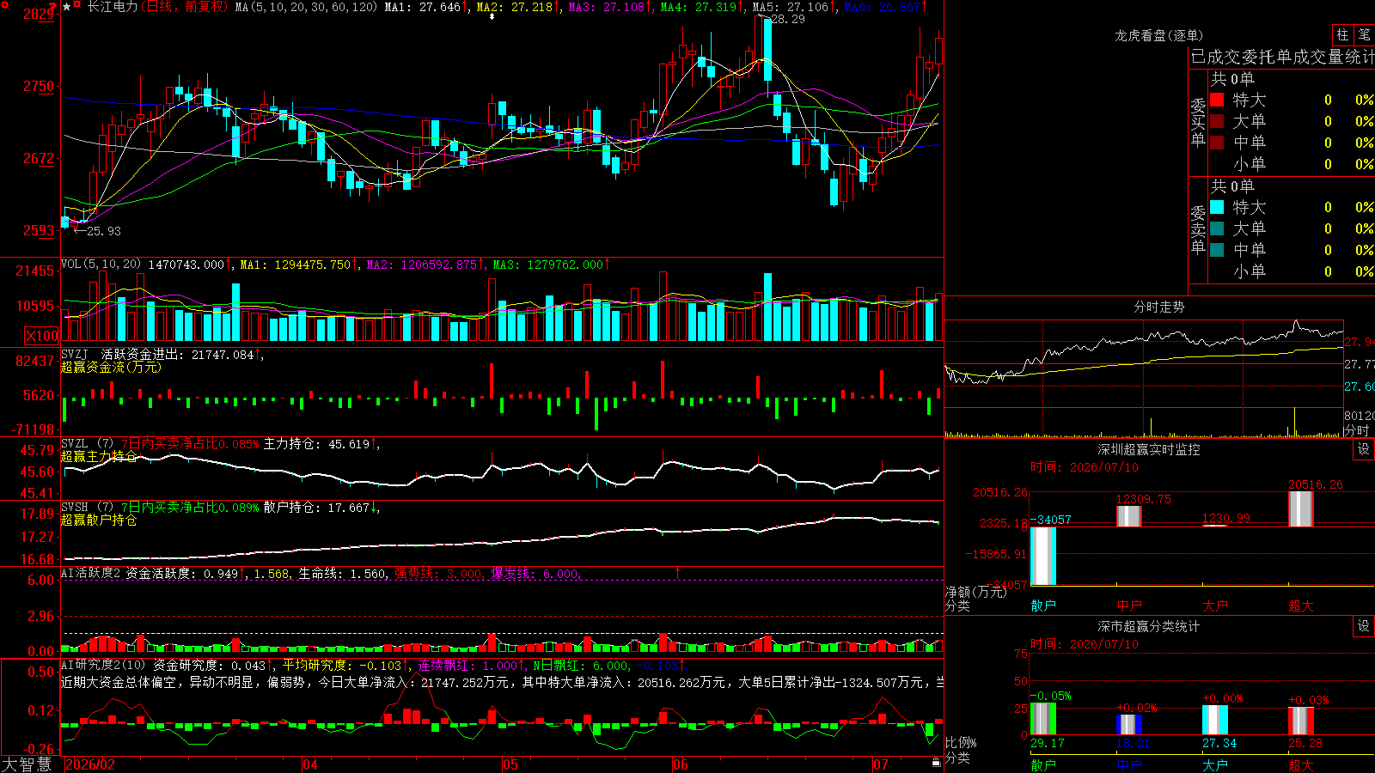This screenshot has width=1375, height=773.
Task: Click teal 中单 sell-order color swatch
Action: [1217, 250]
